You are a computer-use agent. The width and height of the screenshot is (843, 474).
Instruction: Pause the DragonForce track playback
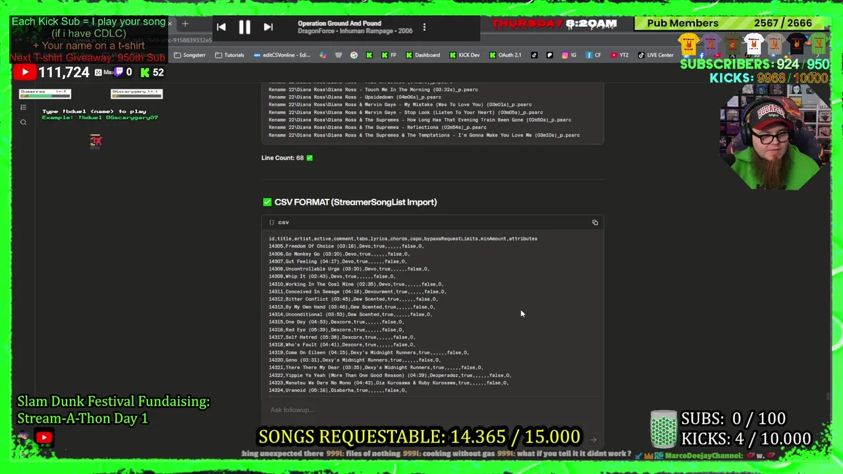point(244,27)
